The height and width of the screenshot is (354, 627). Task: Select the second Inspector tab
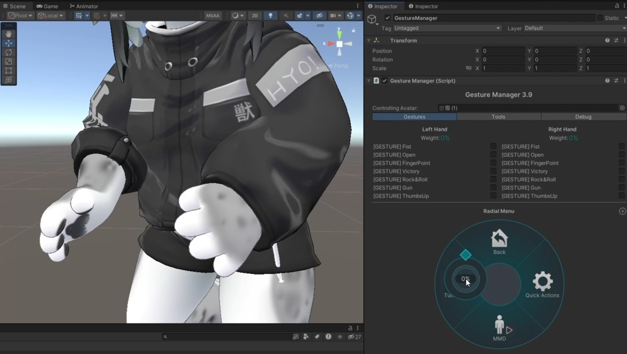coord(423,6)
